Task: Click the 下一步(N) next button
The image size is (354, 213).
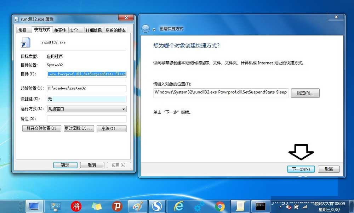Action: [301, 169]
